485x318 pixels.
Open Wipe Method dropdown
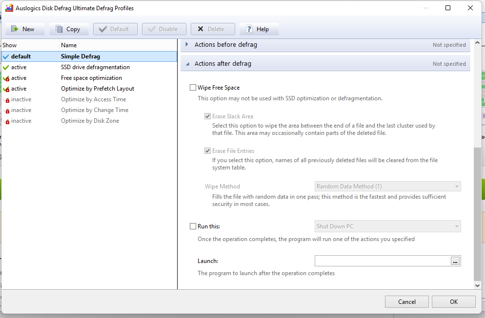pyautogui.click(x=388, y=187)
